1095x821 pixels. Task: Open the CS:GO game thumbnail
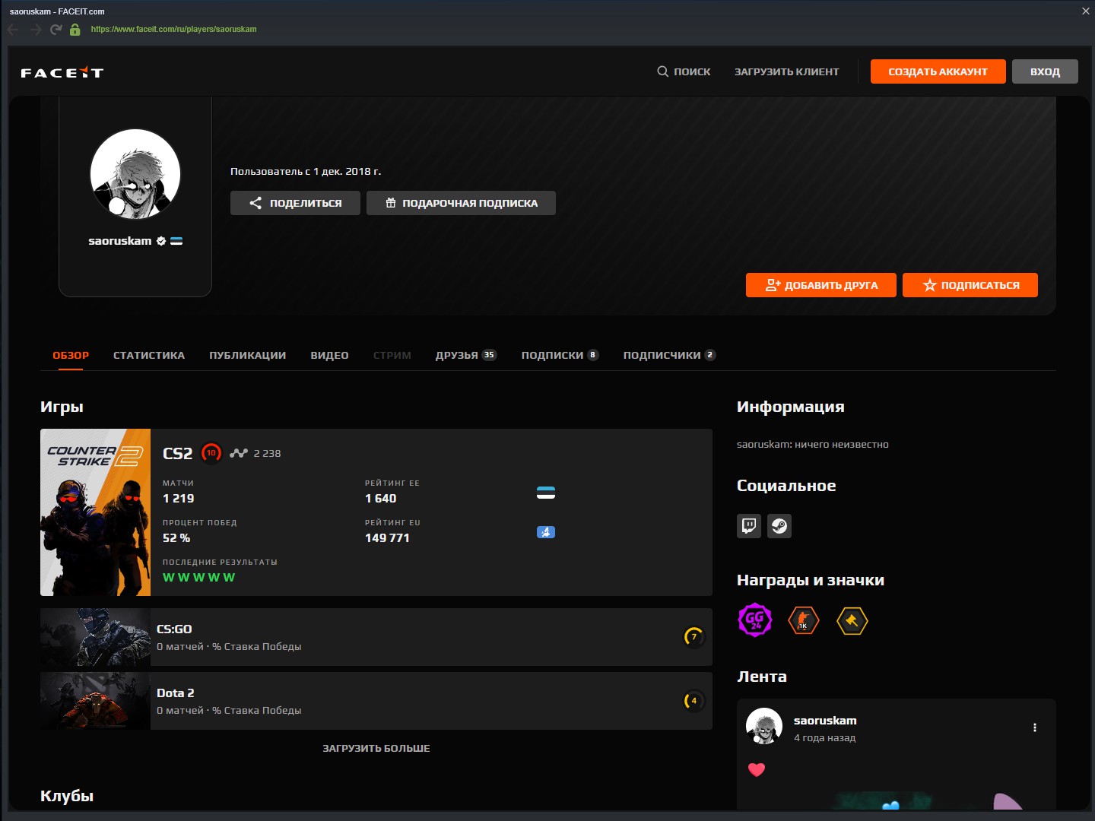click(x=96, y=637)
